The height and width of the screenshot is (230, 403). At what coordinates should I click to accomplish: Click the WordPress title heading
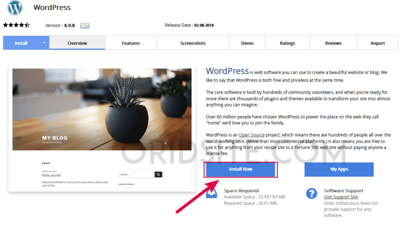pyautogui.click(x=52, y=7)
